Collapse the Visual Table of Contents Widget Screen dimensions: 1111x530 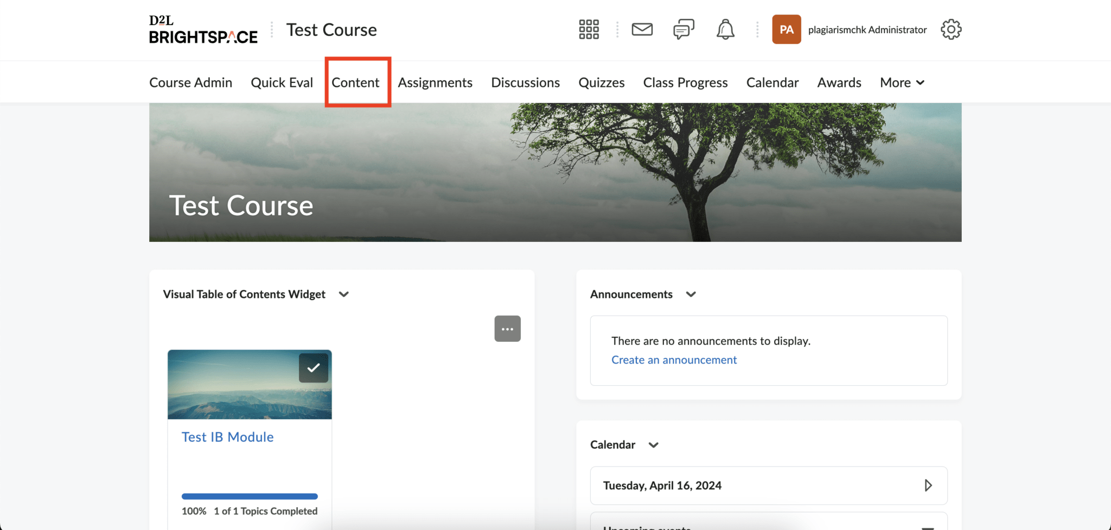[x=343, y=294]
